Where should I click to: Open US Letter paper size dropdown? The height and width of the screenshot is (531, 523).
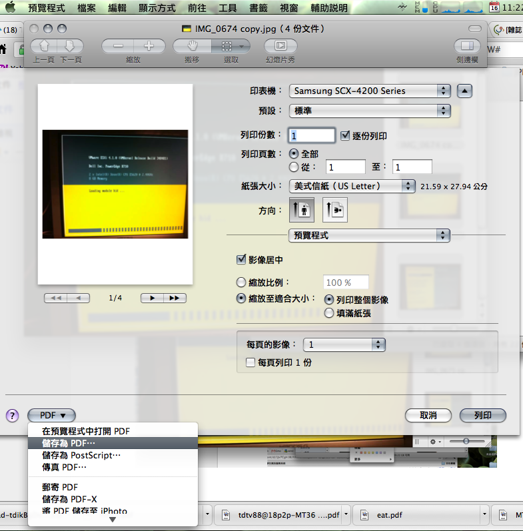pyautogui.click(x=352, y=186)
